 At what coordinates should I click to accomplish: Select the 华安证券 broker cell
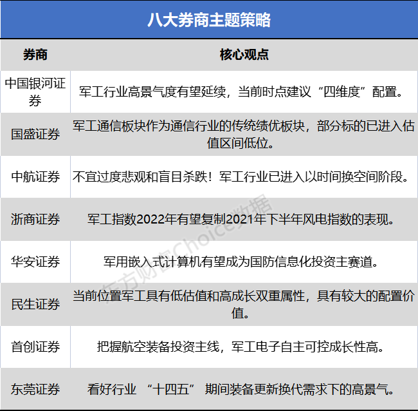click(35, 262)
